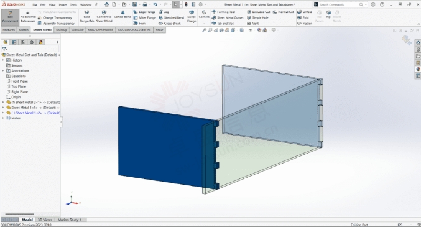Open the Appearances tab in task pane
This screenshot has width=421, height=227.
tap(418, 69)
